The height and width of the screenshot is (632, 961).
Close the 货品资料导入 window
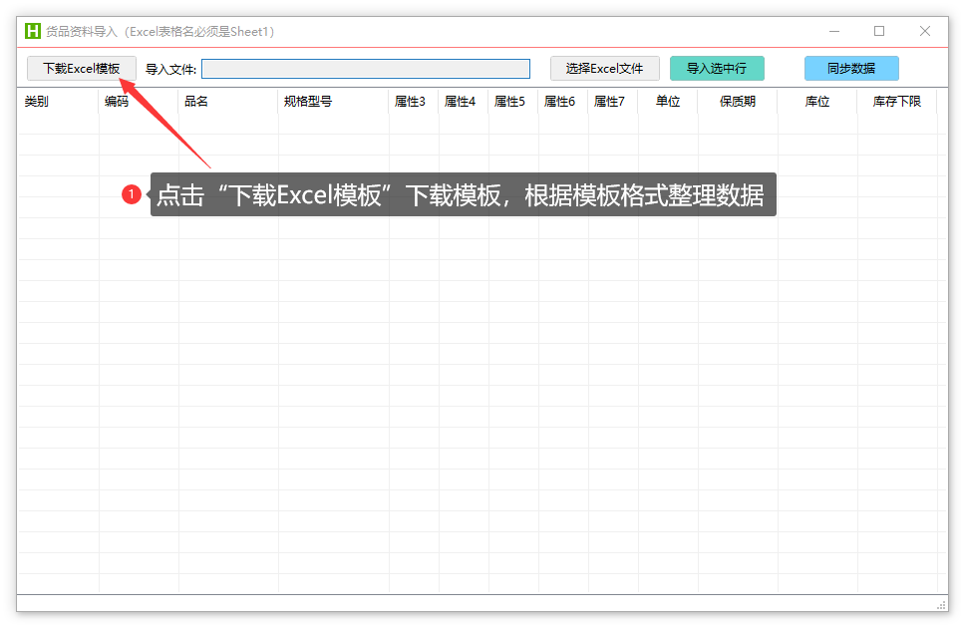tap(925, 31)
